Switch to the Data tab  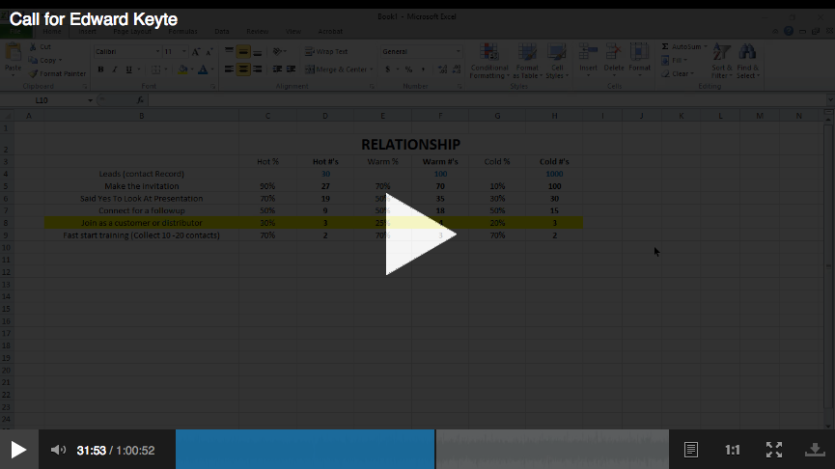pyautogui.click(x=221, y=32)
